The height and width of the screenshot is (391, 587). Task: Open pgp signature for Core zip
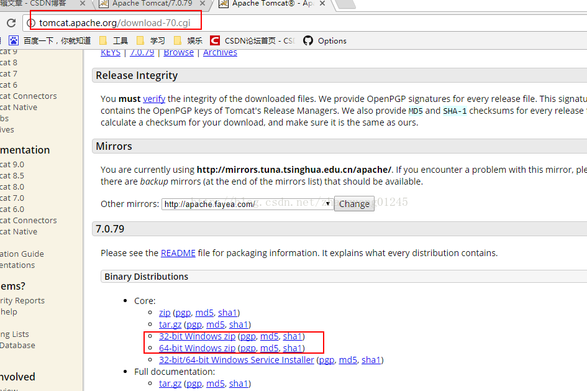coord(183,313)
